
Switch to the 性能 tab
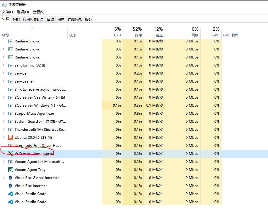pyautogui.click(x=16, y=19)
